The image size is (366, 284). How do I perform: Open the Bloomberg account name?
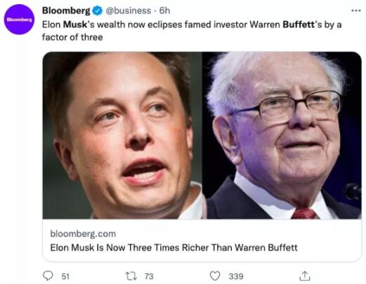tap(66, 11)
